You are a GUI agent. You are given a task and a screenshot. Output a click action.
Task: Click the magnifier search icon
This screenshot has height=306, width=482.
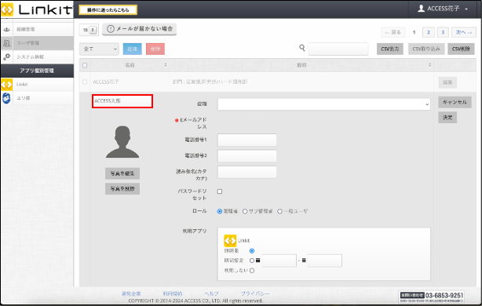tap(302, 48)
